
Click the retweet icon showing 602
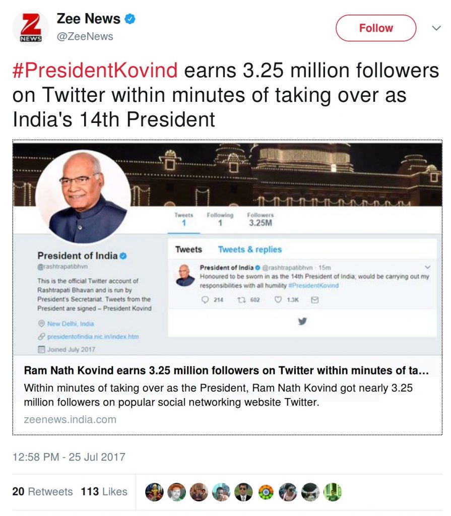[242, 300]
